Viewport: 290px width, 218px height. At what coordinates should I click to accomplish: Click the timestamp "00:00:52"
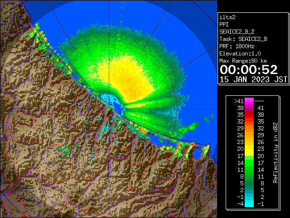(249, 69)
